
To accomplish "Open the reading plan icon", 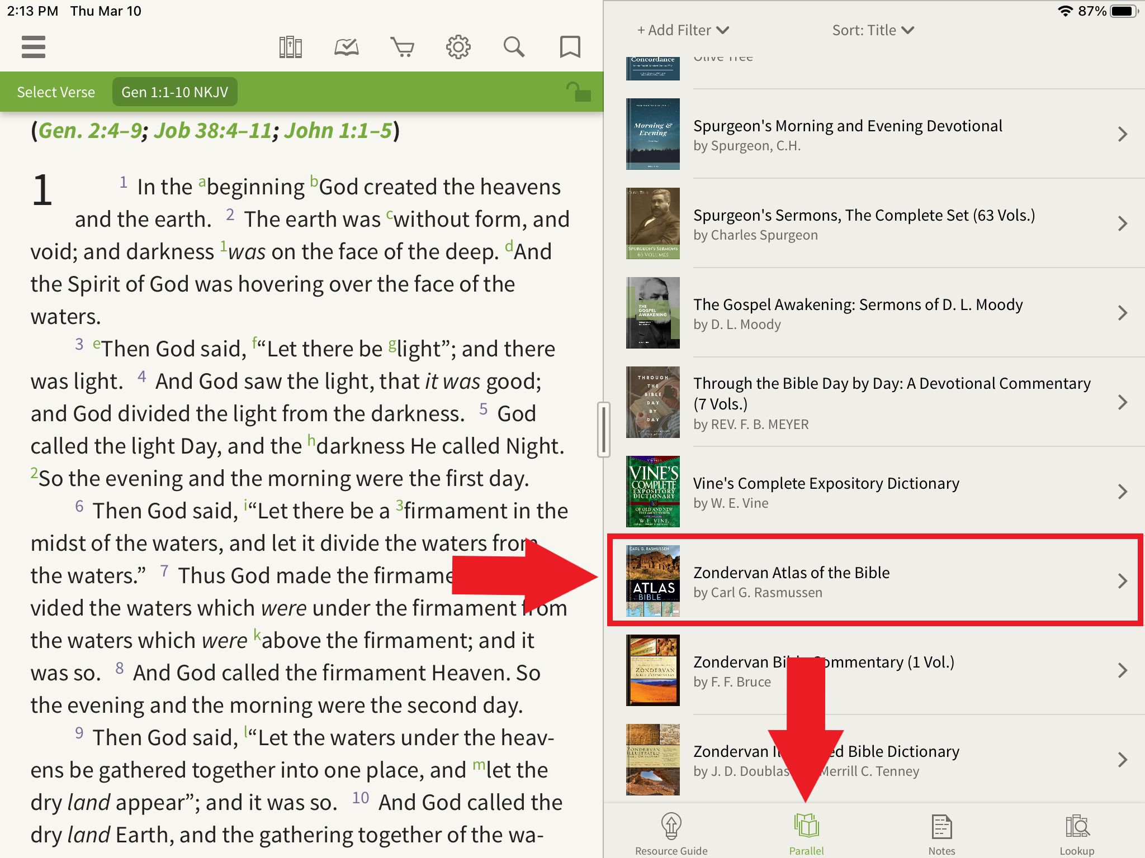I will tap(347, 47).
